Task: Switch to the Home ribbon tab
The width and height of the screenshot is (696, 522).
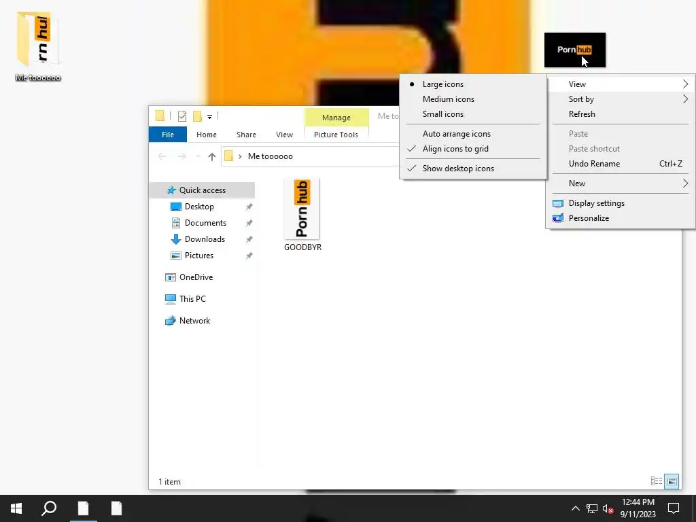Action: pyautogui.click(x=207, y=135)
